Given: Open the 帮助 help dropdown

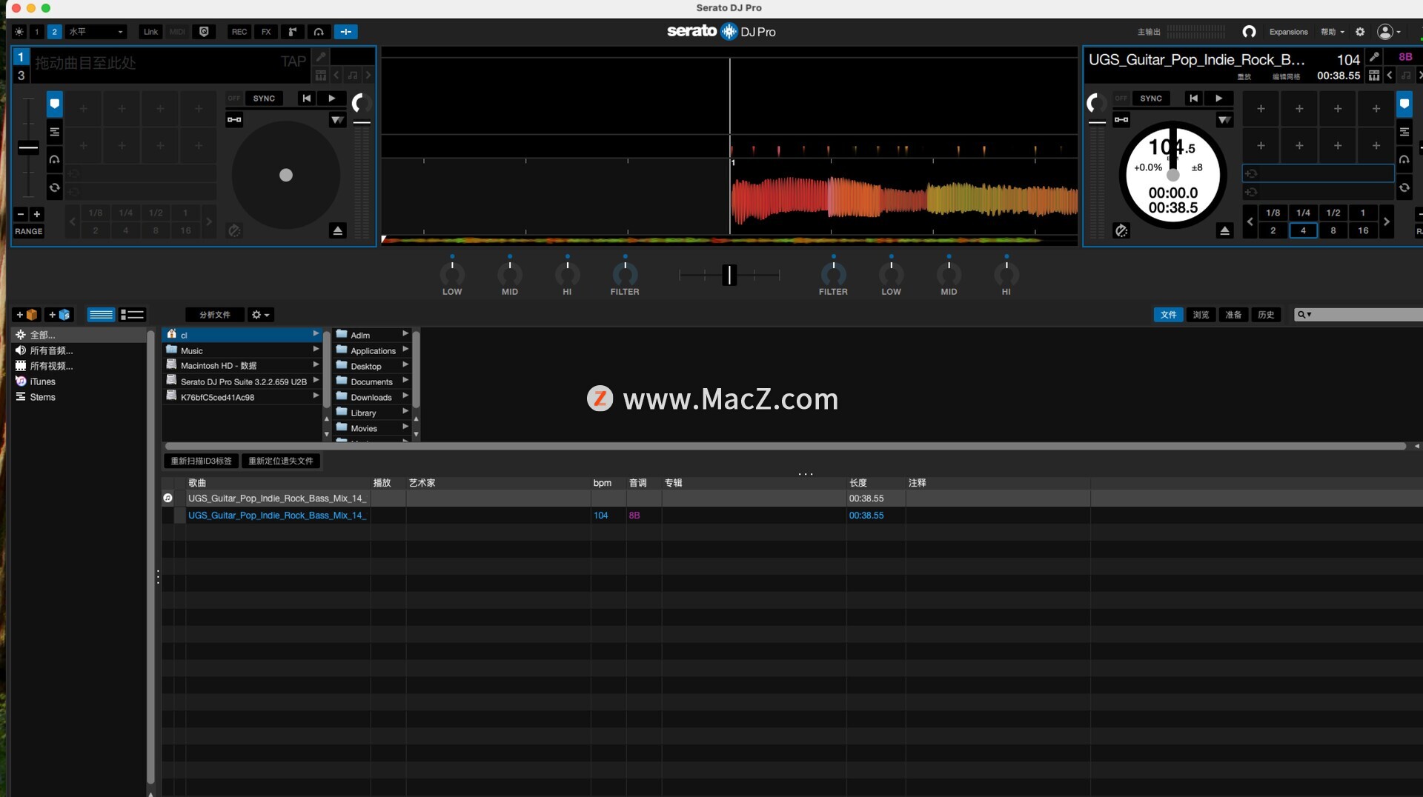Looking at the screenshot, I should tap(1333, 32).
